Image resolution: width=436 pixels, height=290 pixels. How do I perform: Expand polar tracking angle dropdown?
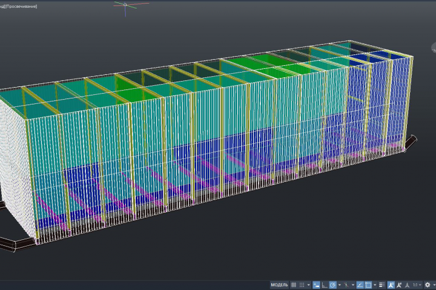pyautogui.click(x=340, y=285)
